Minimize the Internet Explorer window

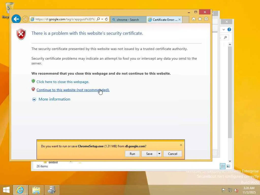[189, 12]
